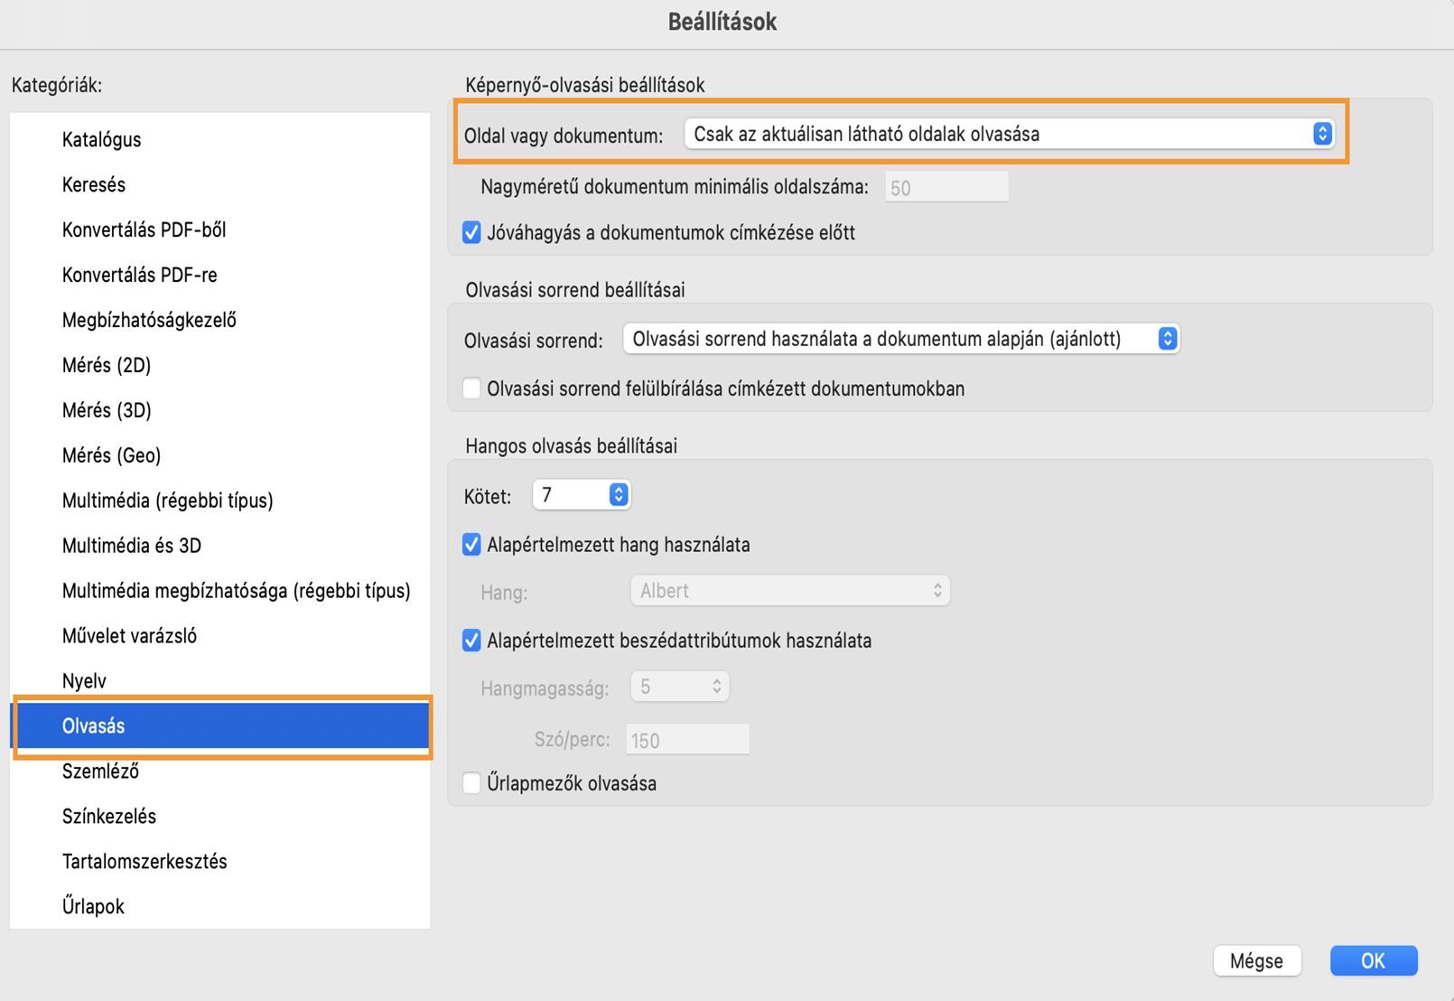Select the Megbízhatóságkezelő category

coord(149,321)
